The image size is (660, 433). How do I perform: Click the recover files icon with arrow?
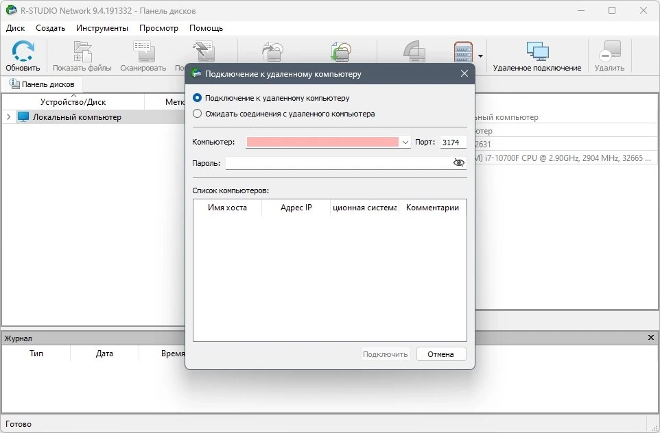pos(273,52)
